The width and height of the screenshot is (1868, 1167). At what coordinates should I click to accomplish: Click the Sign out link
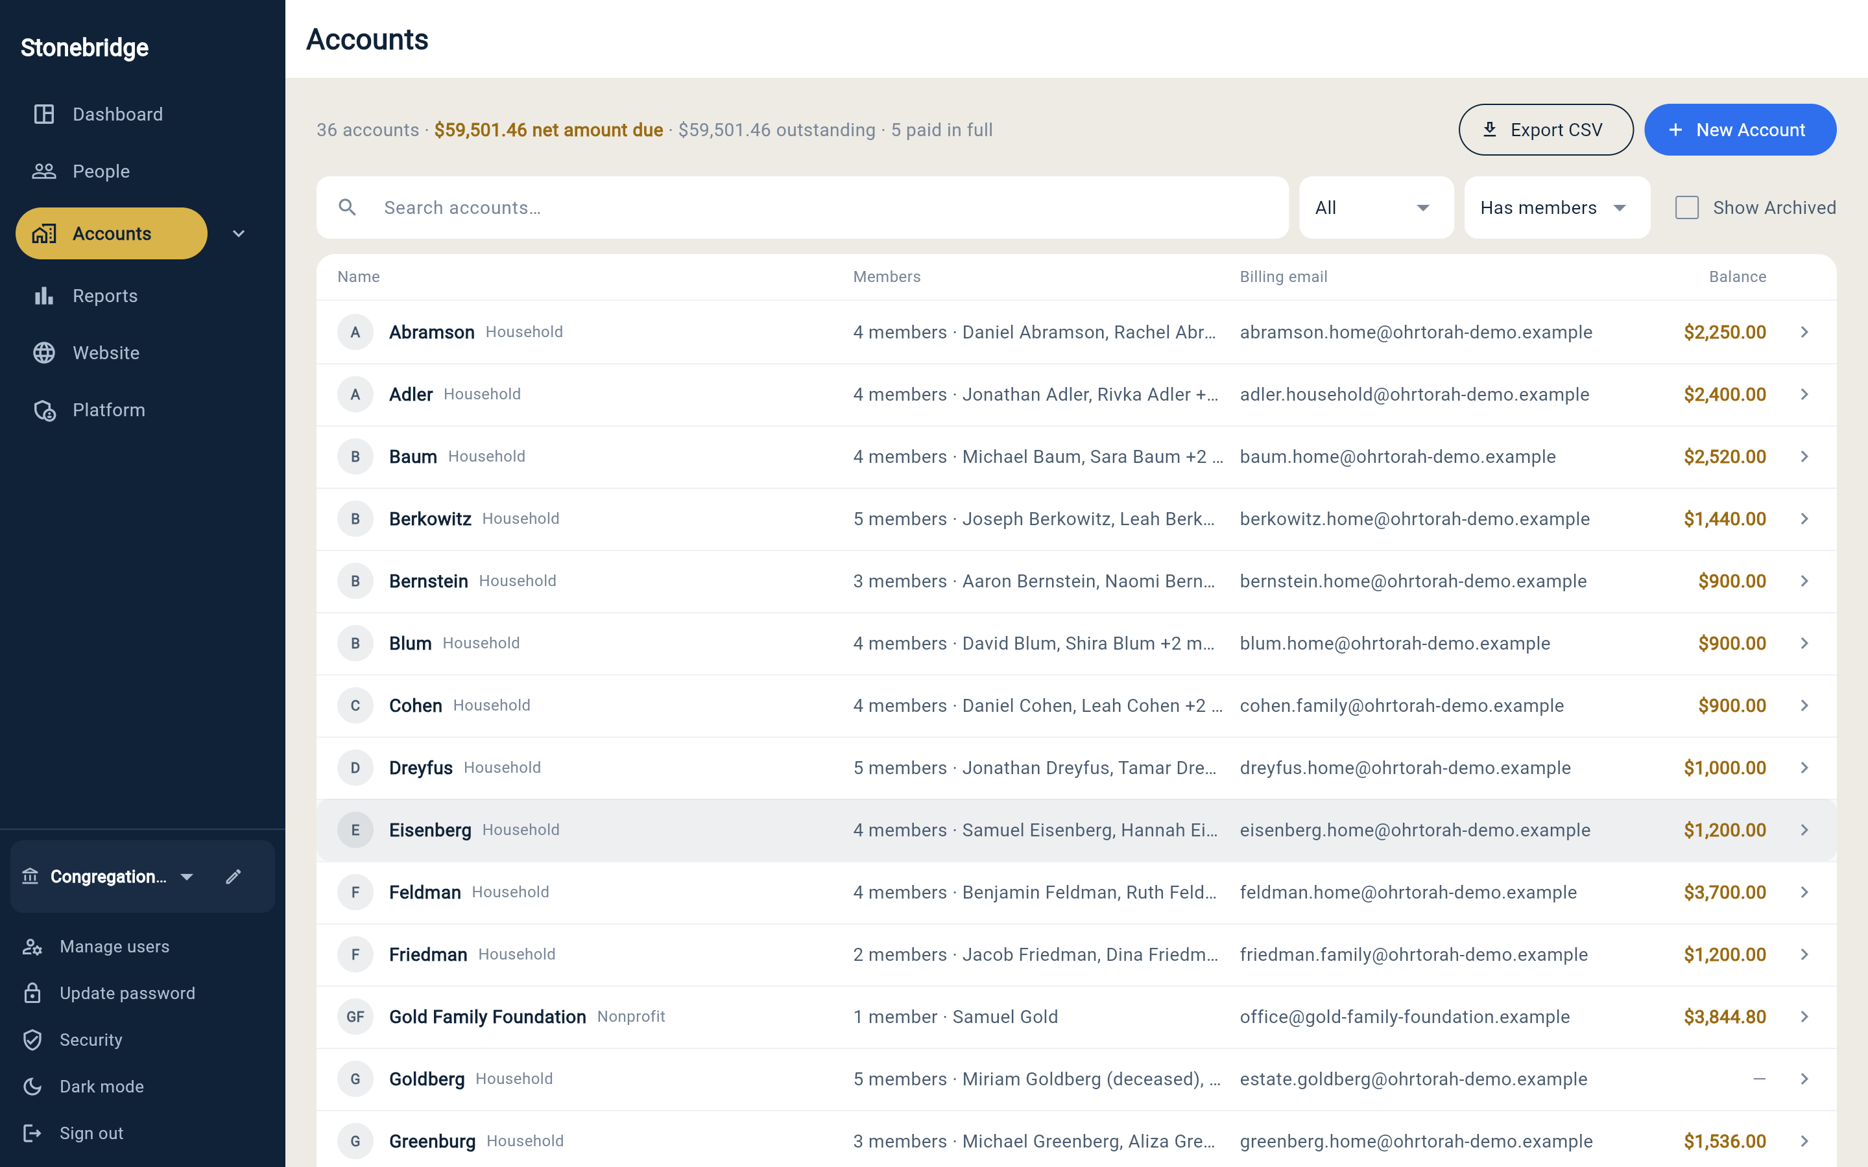pos(91,1133)
